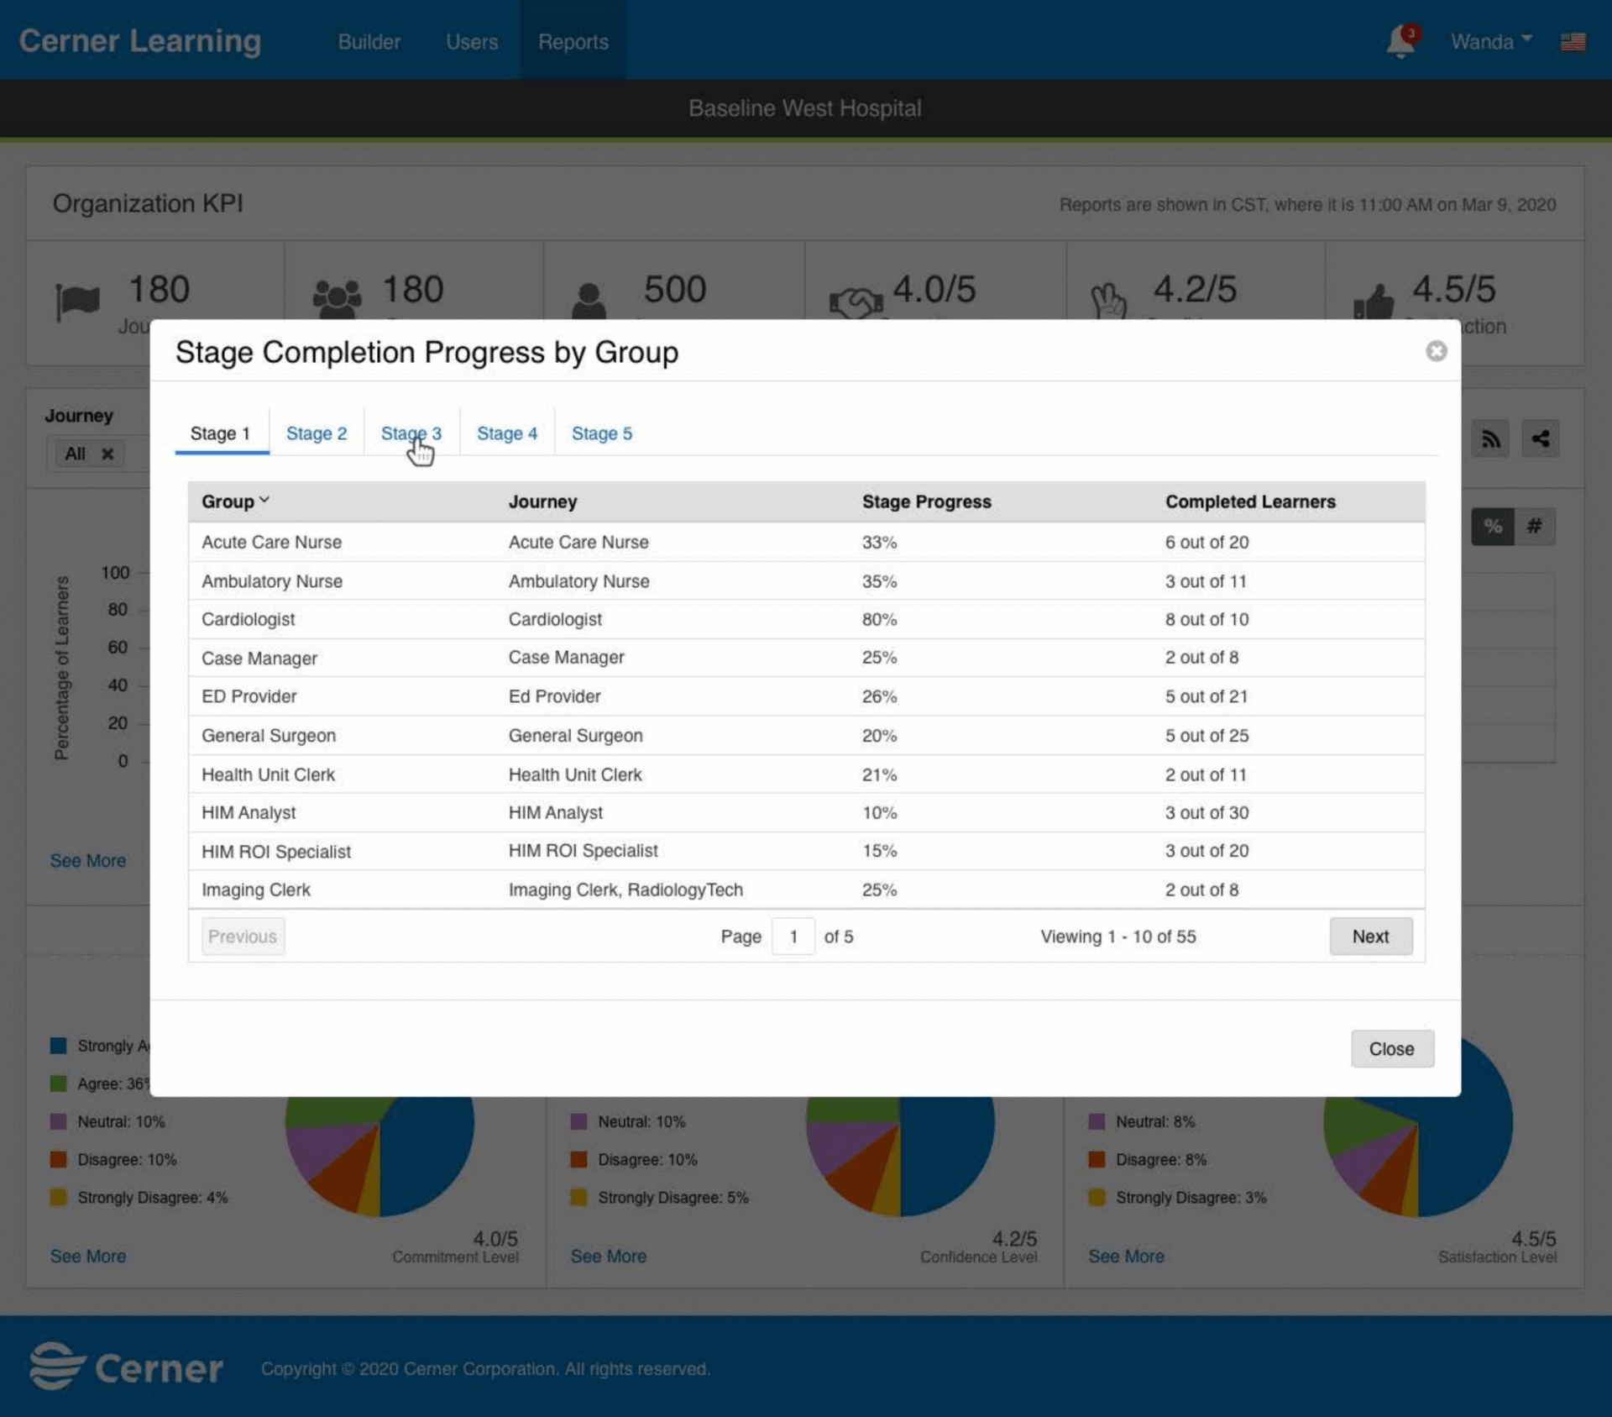This screenshot has height=1417, width=1612.
Task: Click the Agree green legend swatch
Action: pos(58,1084)
